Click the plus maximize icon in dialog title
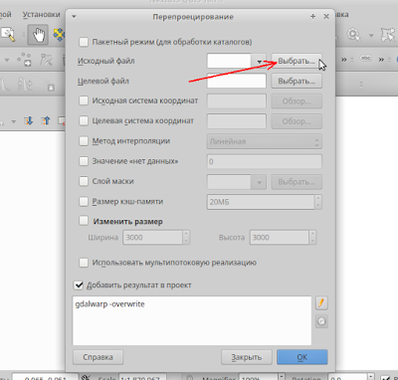This screenshot has width=398, height=380. [312, 16]
